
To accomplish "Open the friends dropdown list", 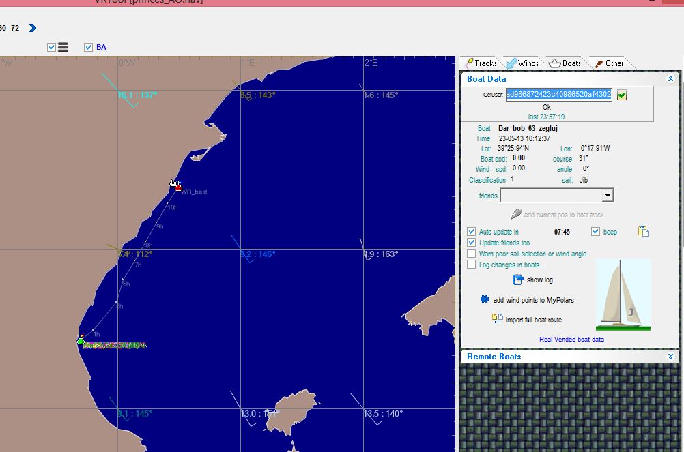I will [x=608, y=195].
